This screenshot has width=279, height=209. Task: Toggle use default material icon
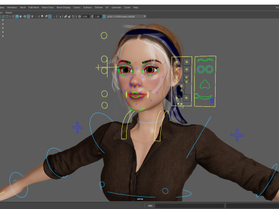[21, 16]
